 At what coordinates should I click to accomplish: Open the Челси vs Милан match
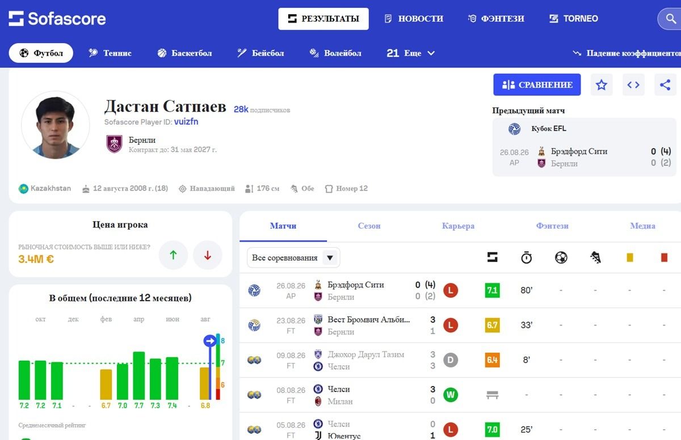[x=460, y=395]
